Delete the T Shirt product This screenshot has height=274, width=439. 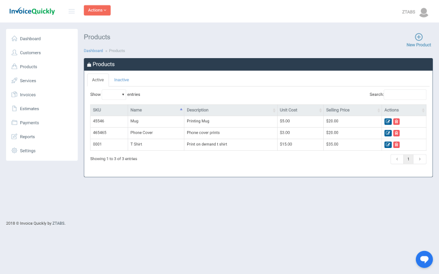(x=396, y=145)
